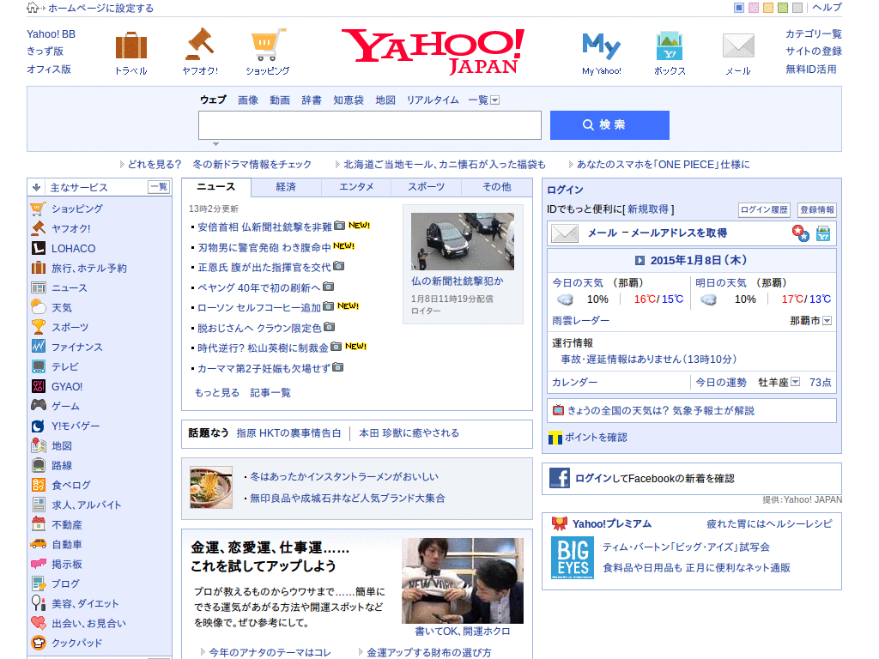Click the sports trophy sidebar icon
The width and height of the screenshot is (879, 659).
click(38, 327)
